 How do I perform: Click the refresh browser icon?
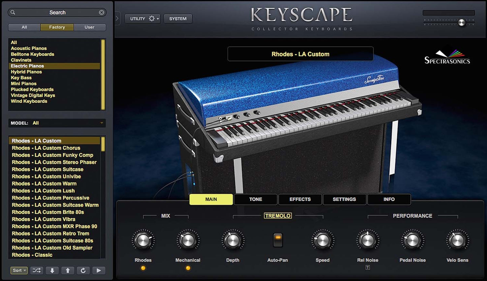(83, 270)
